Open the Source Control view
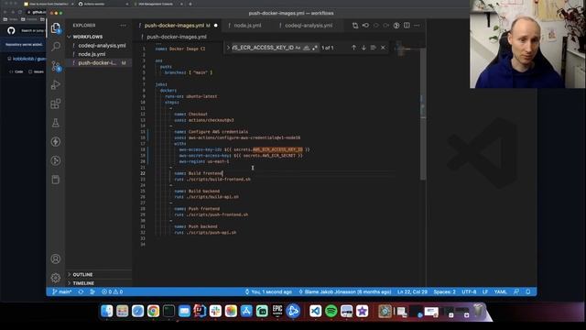Image resolution: width=586 pixels, height=330 pixels. pyautogui.click(x=56, y=66)
